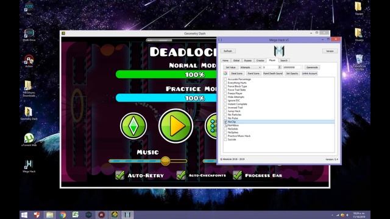The height and width of the screenshot is (219, 390).
Task: Click the Steal Icons button
Action: [x=237, y=74]
